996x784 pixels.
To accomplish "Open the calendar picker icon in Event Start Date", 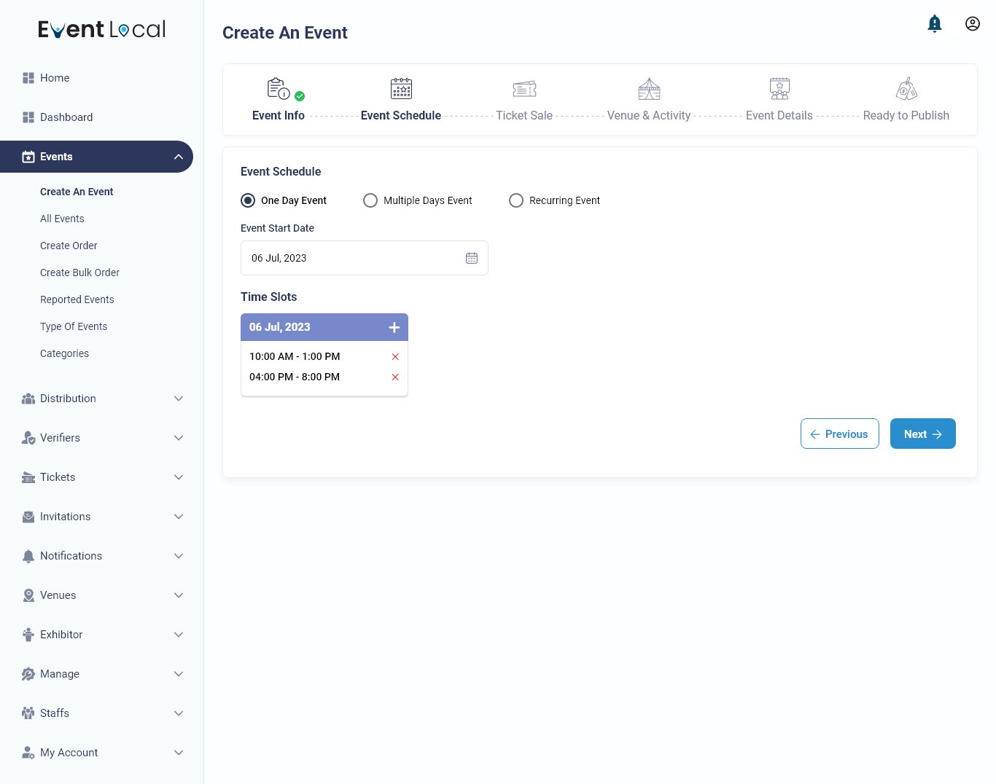I will (472, 258).
